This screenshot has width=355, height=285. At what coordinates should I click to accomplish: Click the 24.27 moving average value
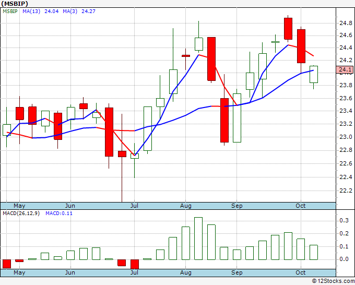(x=88, y=11)
